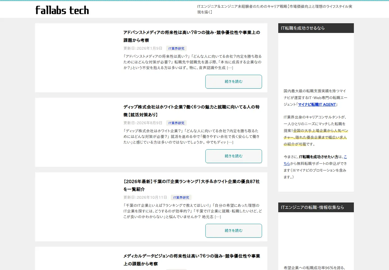Select IT業界研究 tag on the アドバンストメディア article
Screen dimensions: 389x270
tap(176, 49)
